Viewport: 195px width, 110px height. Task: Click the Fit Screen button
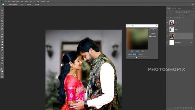point(29,4)
